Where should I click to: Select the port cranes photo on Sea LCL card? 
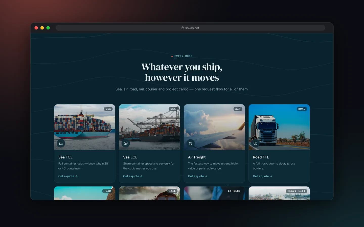(149, 127)
